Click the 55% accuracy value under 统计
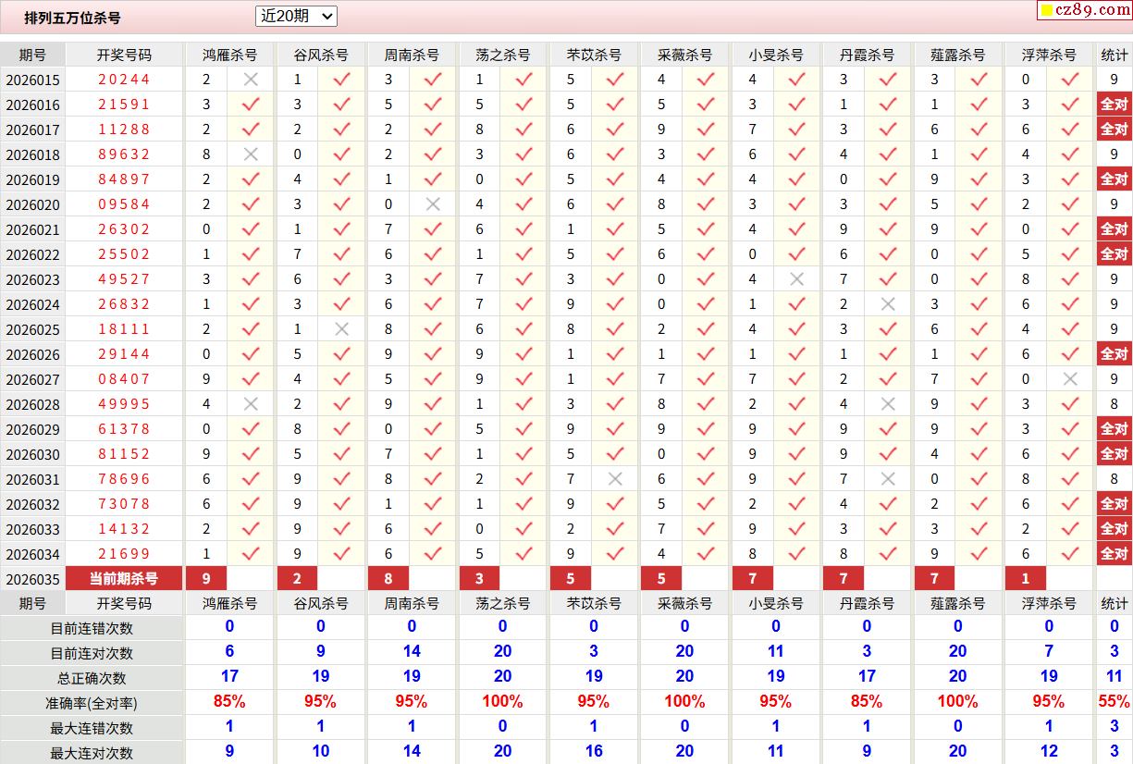Screen dimensions: 1133x764 (1115, 702)
